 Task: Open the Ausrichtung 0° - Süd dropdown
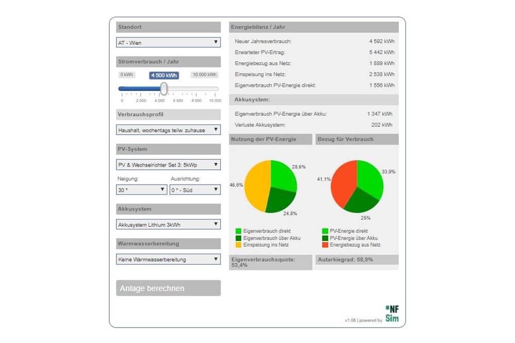(195, 190)
